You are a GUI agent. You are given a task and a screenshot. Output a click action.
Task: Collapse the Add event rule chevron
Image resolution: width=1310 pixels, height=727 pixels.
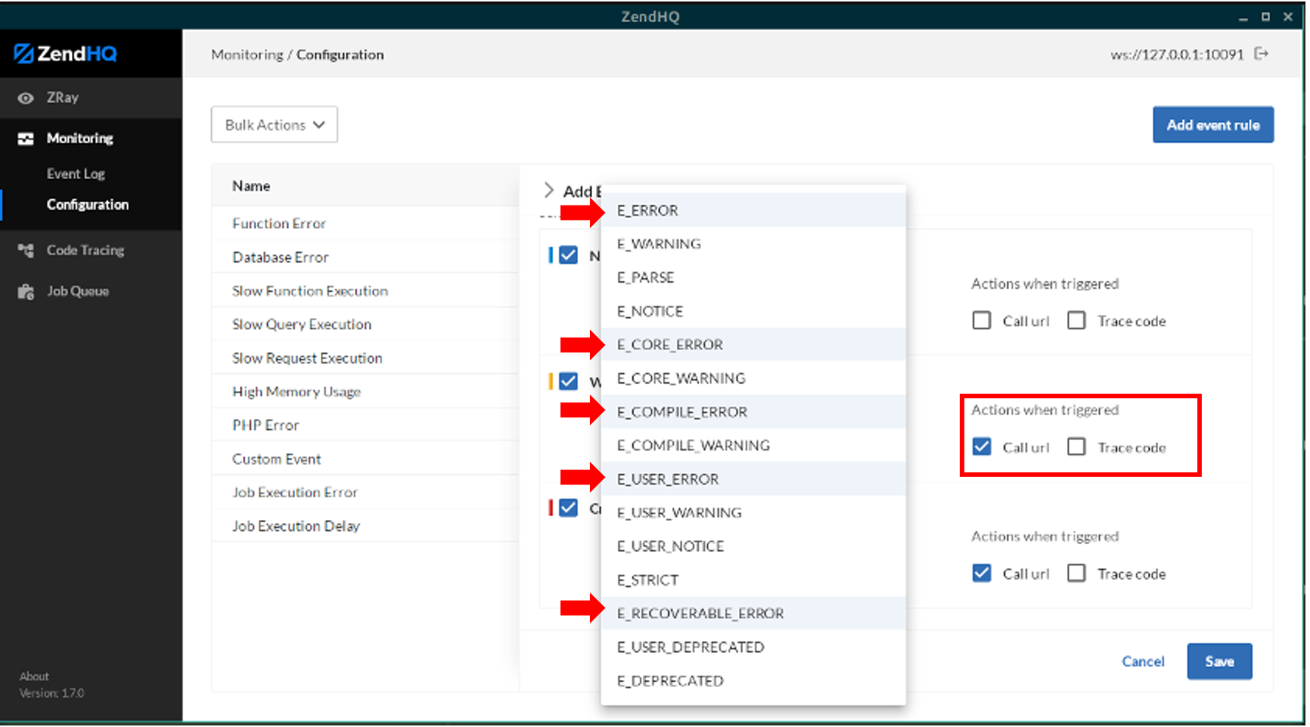point(548,190)
